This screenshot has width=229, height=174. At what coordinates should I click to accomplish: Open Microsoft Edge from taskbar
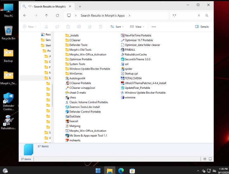click(x=121, y=171)
